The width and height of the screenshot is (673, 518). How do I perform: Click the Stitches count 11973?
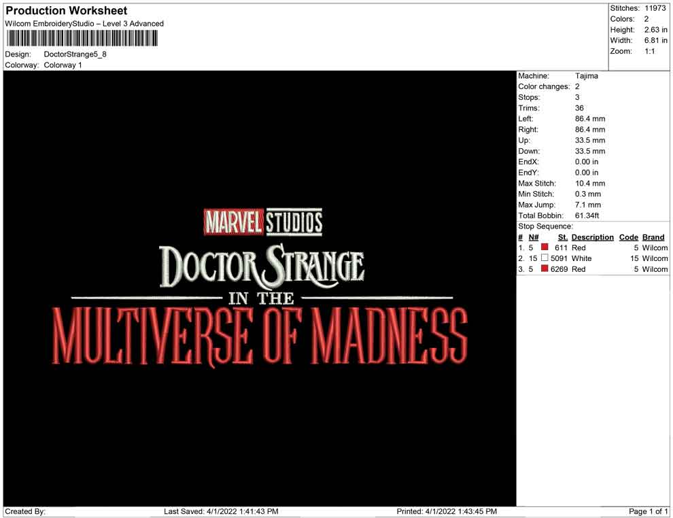pyautogui.click(x=655, y=8)
